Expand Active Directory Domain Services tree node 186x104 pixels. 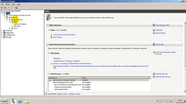pos(5,15)
